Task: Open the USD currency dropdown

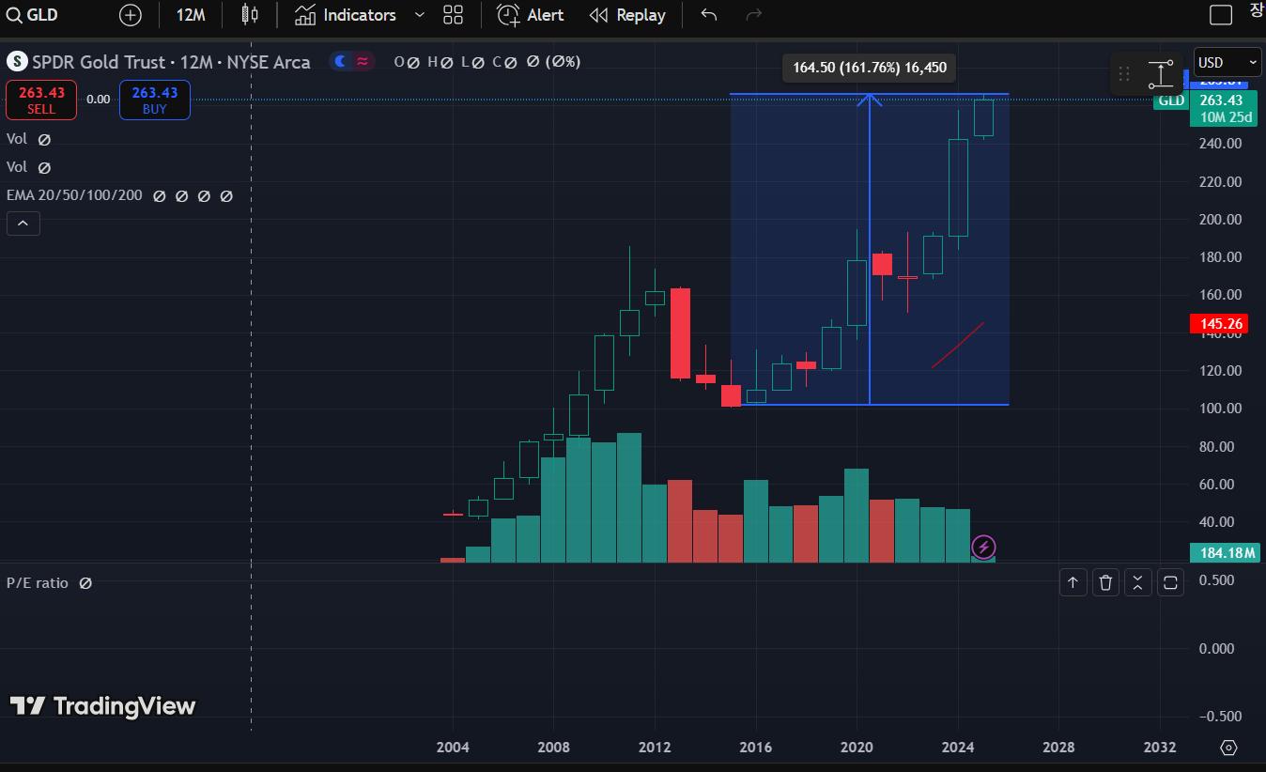Action: point(1227,62)
